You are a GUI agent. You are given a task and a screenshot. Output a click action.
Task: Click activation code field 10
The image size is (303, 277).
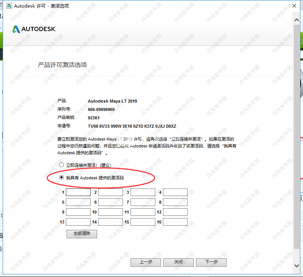[110, 212]
